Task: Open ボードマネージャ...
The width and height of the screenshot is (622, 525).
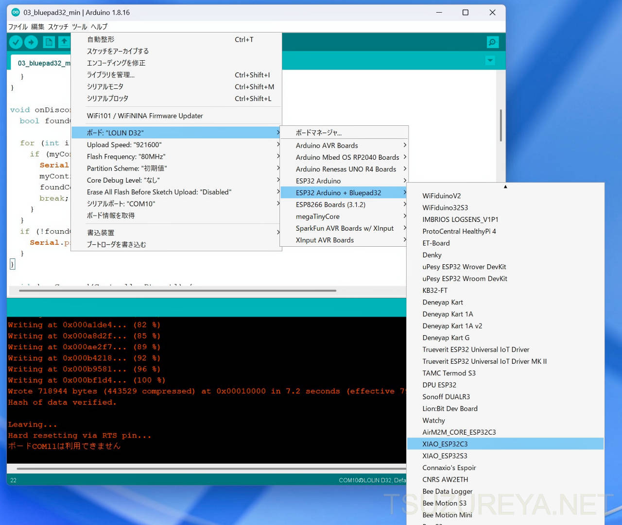Action: point(344,133)
